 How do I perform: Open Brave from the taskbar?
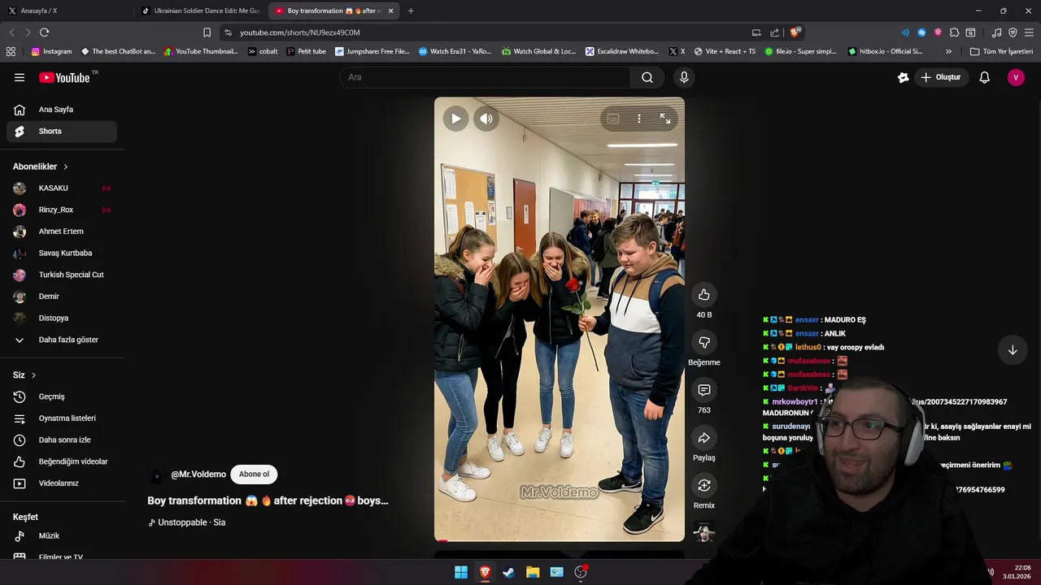(485, 572)
